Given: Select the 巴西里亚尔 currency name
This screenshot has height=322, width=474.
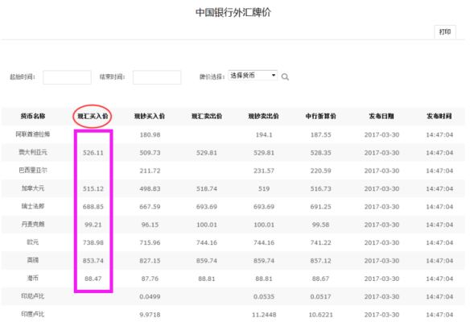Looking at the screenshot, I should click(x=33, y=170).
